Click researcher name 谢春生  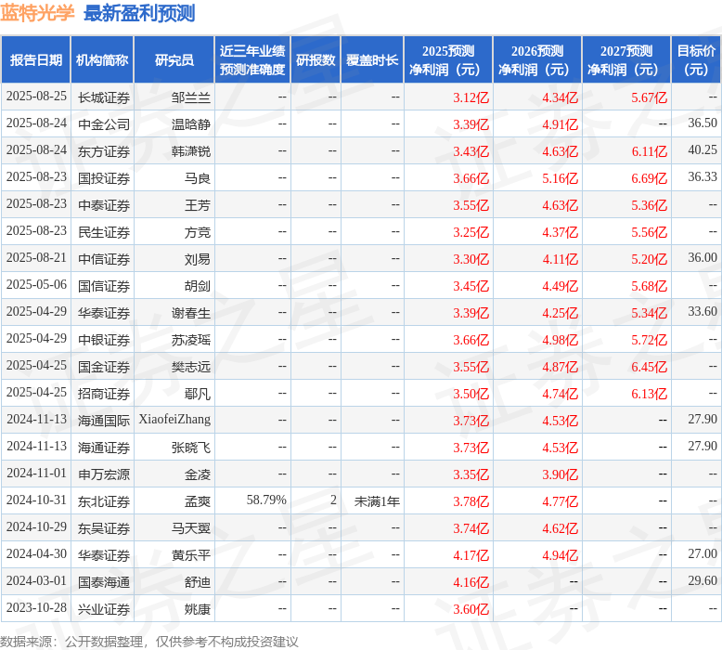click(190, 313)
